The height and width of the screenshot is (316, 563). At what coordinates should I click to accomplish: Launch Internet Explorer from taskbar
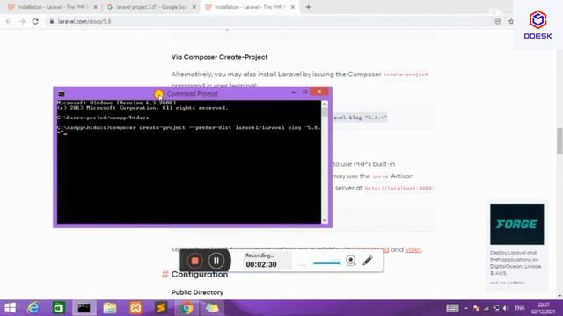33,308
